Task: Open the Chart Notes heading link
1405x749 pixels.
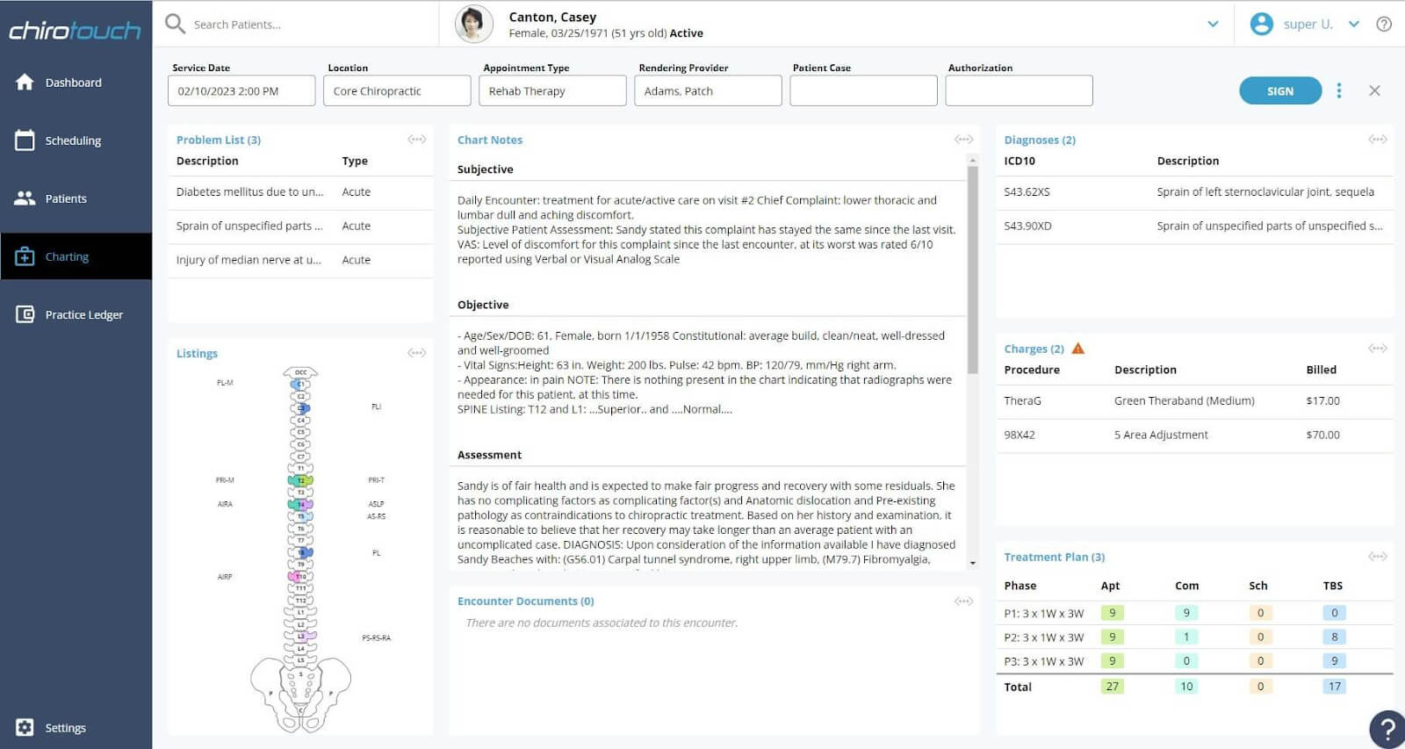Action: [x=490, y=140]
